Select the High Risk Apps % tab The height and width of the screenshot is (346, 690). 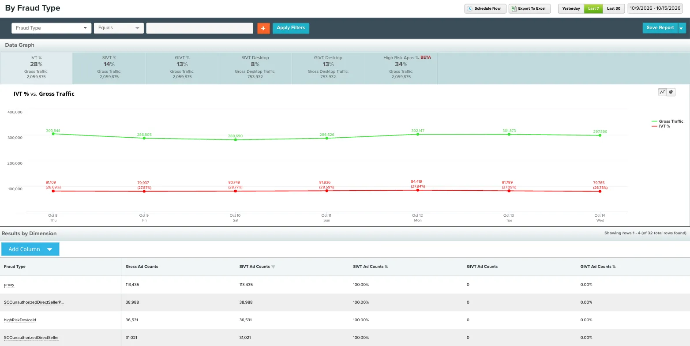pyautogui.click(x=401, y=68)
